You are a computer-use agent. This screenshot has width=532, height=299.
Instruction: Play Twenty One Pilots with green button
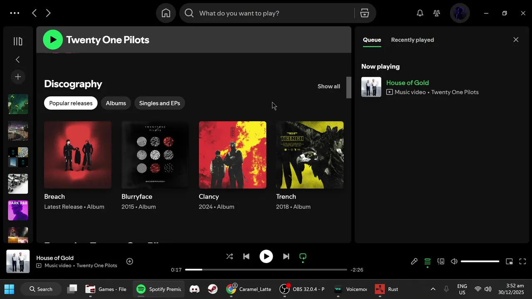(53, 40)
